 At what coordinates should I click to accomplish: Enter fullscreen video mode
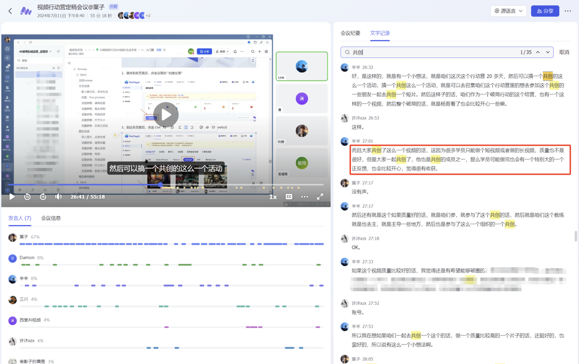(320, 197)
